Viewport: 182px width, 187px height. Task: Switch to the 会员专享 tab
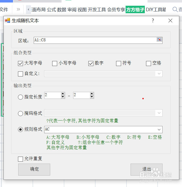tap(116, 9)
